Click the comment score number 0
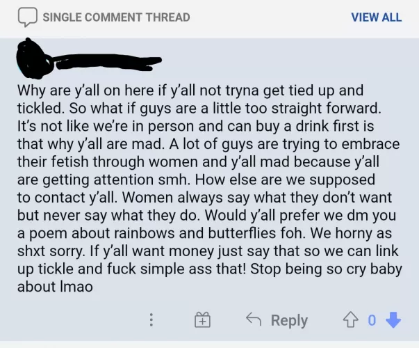 coord(372,320)
